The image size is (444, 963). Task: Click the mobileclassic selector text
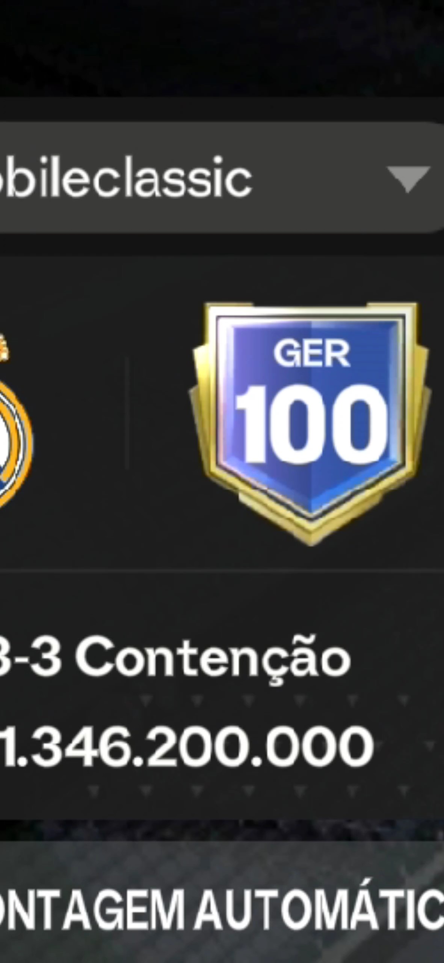[x=125, y=178]
